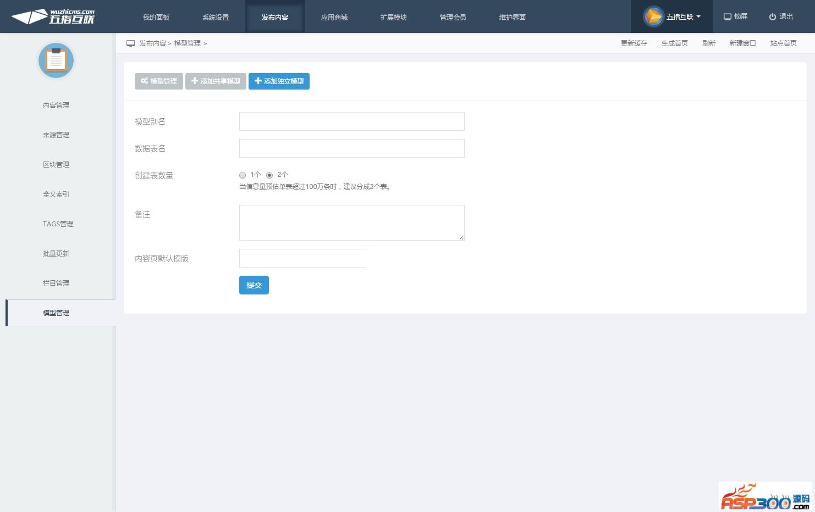Click 模型管理 in the breadcrumb

pos(188,43)
